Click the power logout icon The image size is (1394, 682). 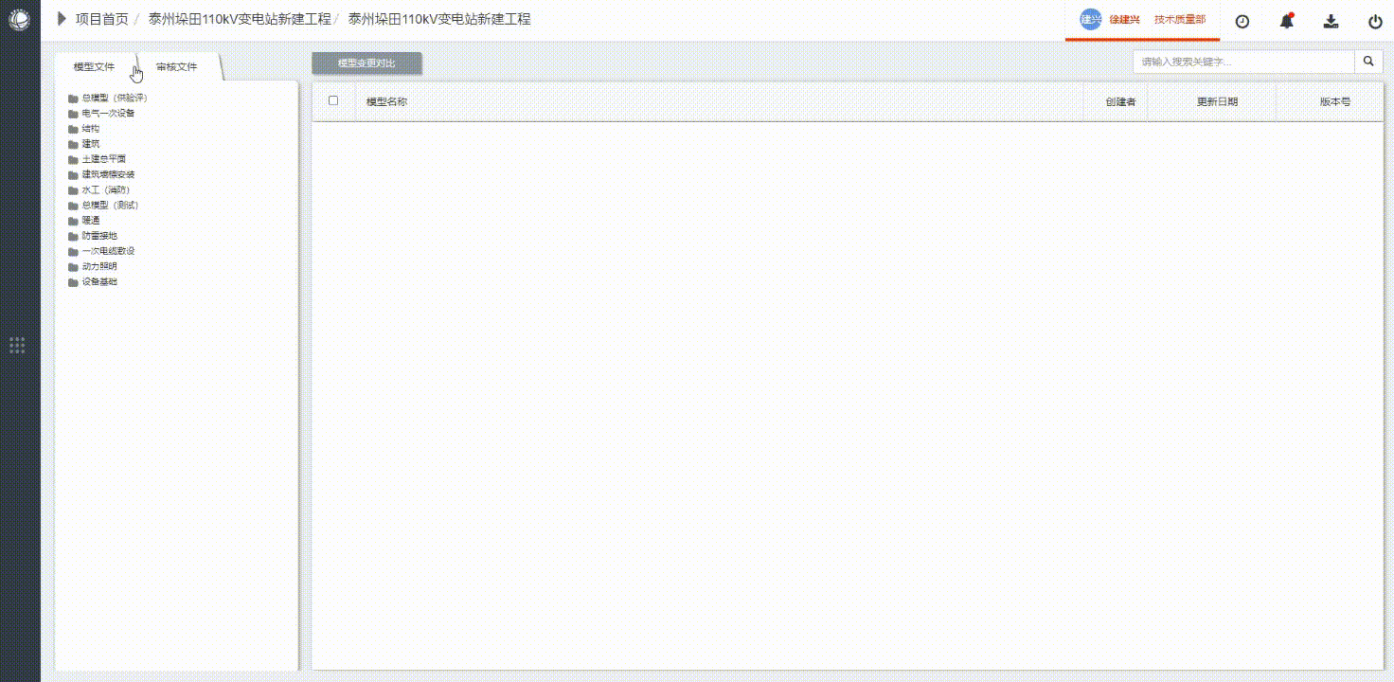1375,21
